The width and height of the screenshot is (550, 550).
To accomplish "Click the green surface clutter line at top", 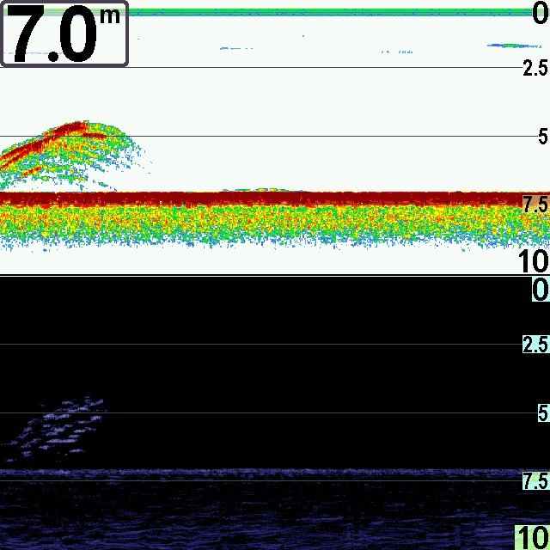I will click(327, 12).
